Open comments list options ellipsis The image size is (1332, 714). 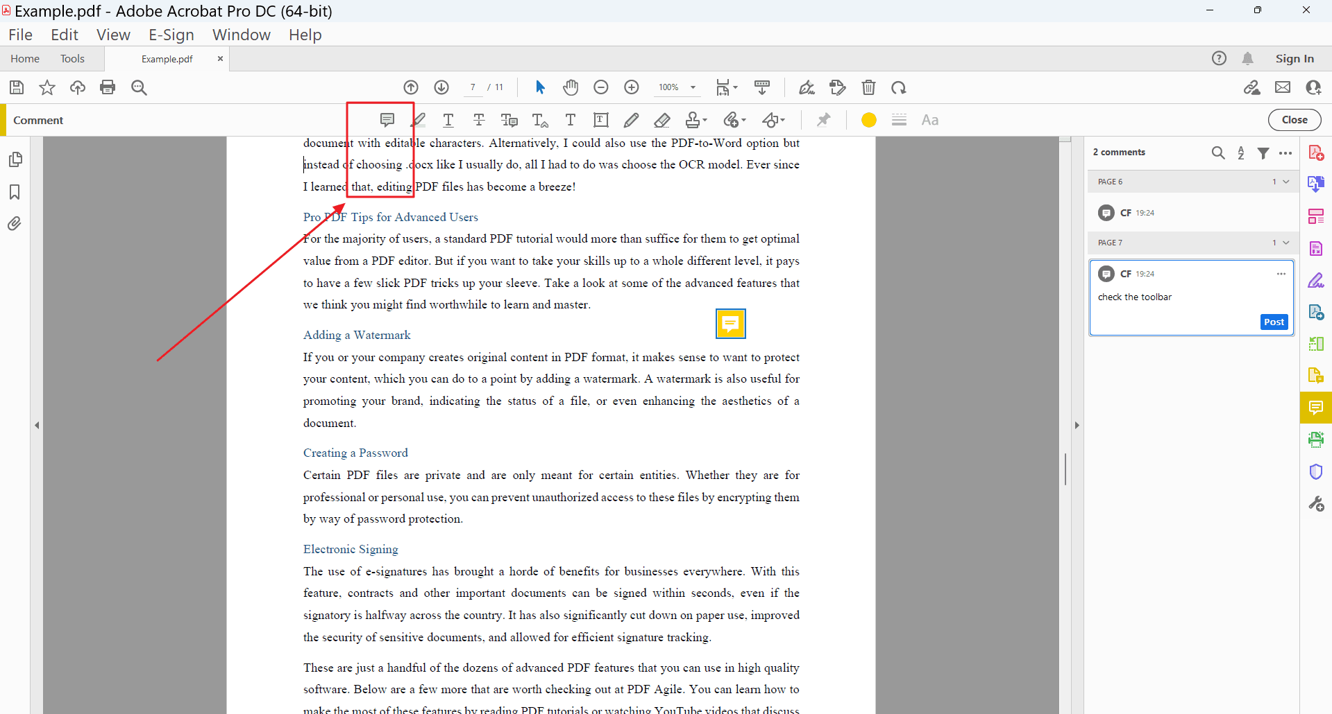1285,153
